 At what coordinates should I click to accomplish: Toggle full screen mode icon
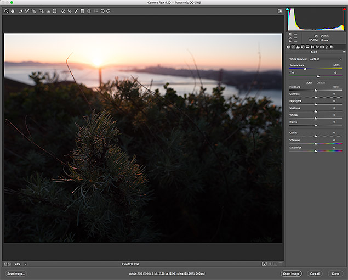tap(280, 10)
